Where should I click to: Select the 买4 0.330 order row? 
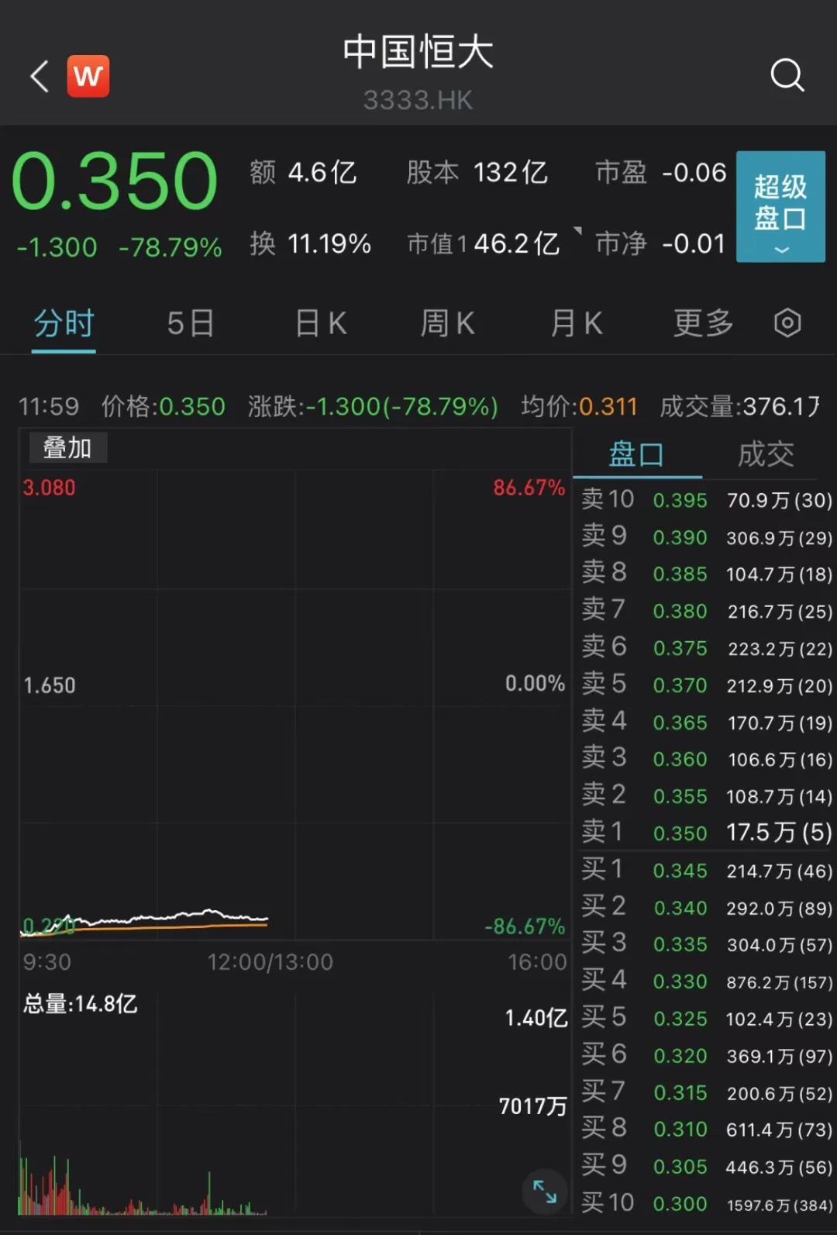pyautogui.click(x=707, y=981)
